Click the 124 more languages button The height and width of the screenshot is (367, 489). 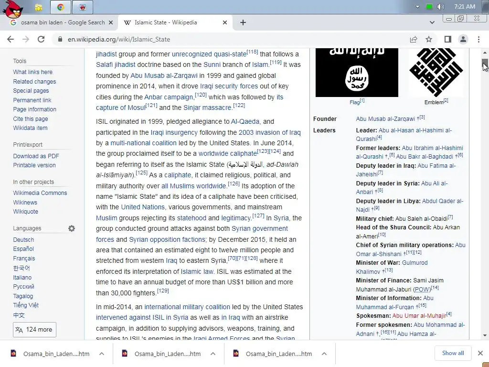34,330
